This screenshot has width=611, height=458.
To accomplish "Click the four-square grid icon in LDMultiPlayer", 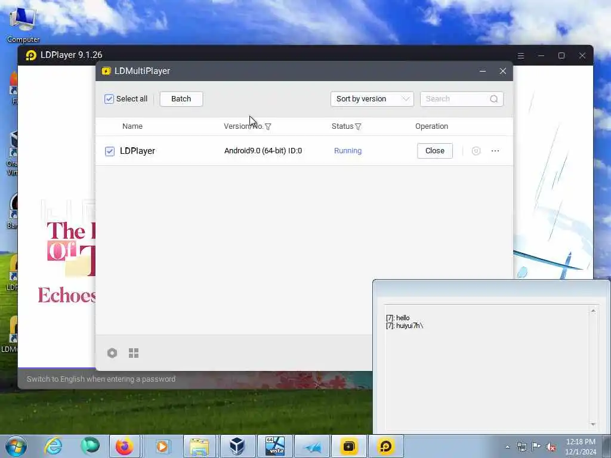I will pyautogui.click(x=134, y=353).
